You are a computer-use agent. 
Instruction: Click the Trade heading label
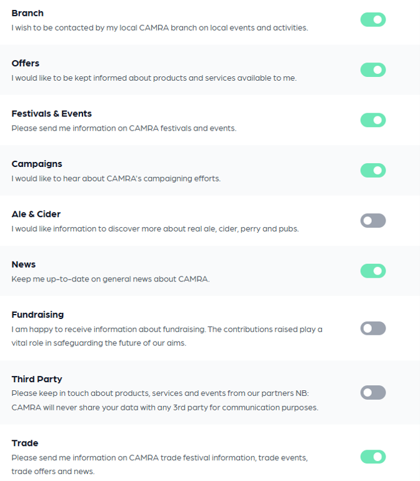pos(25,443)
